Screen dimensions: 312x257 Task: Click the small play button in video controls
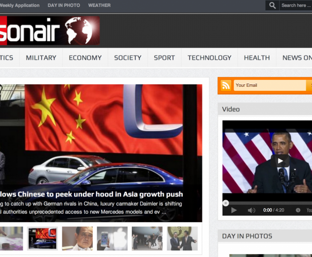pos(234,210)
